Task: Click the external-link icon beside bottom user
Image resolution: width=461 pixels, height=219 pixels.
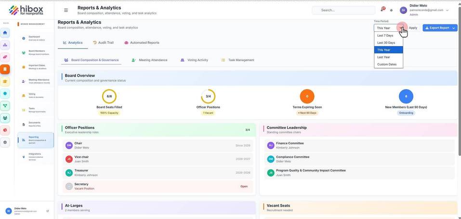Action: pos(48,211)
